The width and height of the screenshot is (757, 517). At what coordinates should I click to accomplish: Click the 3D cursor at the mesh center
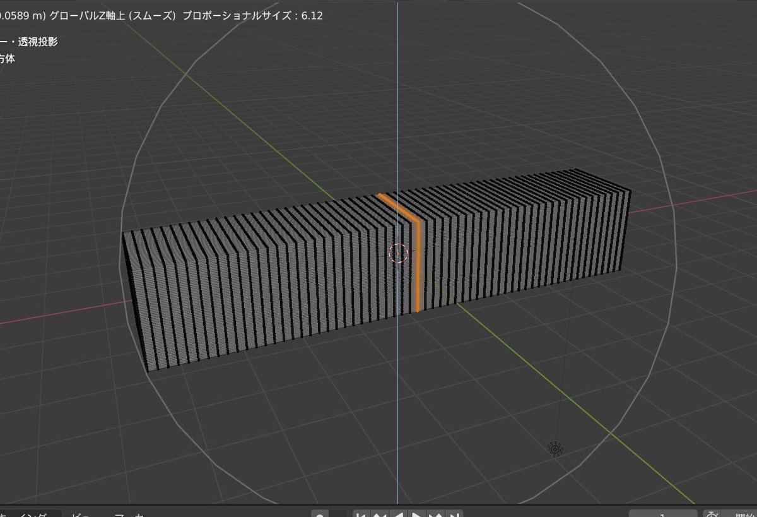pyautogui.click(x=399, y=254)
